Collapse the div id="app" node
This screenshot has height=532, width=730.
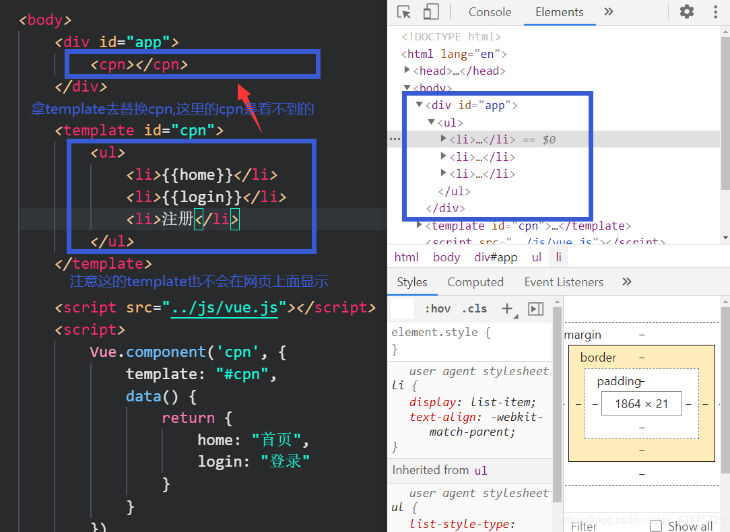(x=420, y=105)
